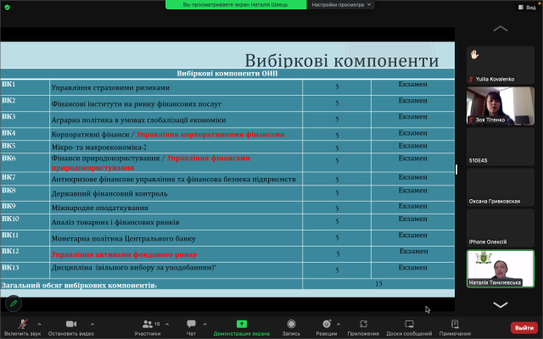This screenshot has height=339, width=543.
Task: Expand participants options arrow
Action: pos(167,324)
